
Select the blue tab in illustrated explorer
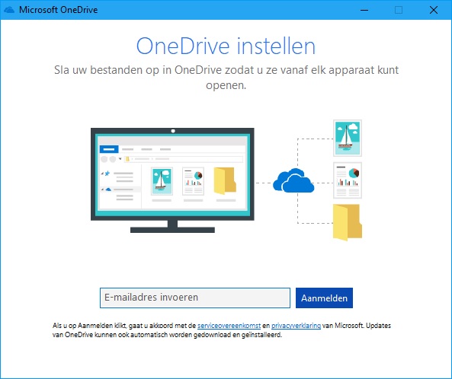(x=109, y=149)
